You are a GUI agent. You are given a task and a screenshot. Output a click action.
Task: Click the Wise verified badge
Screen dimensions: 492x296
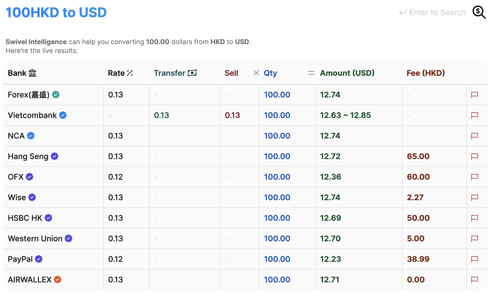[x=32, y=197]
